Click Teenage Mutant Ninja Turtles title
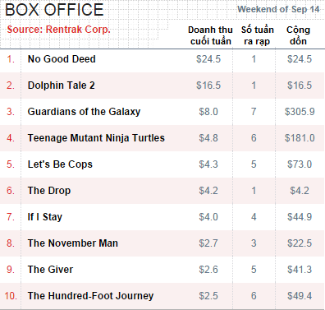Viewport: 325px width, 310px height. coord(96,138)
